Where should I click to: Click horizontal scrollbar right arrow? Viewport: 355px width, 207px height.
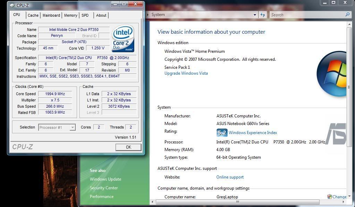(x=344, y=202)
